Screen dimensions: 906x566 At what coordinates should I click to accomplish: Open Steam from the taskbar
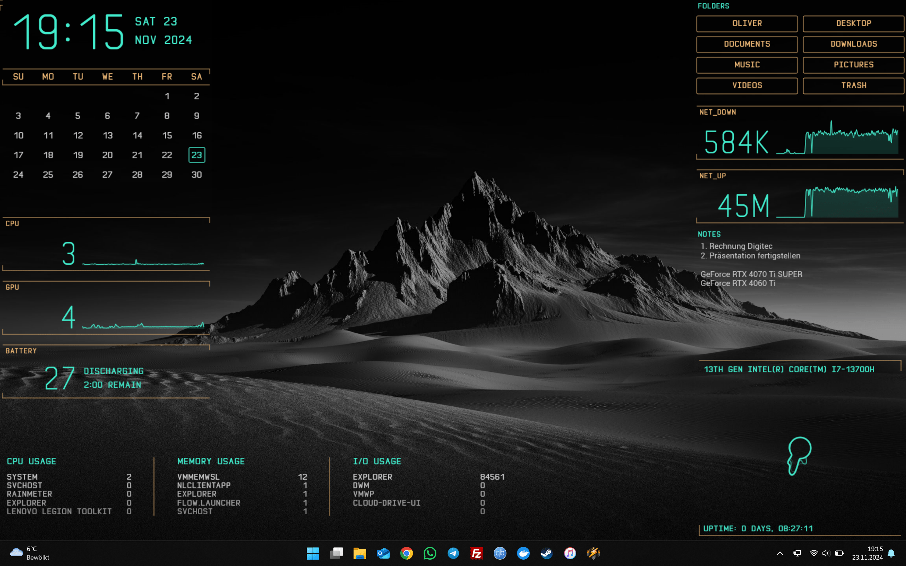point(546,553)
